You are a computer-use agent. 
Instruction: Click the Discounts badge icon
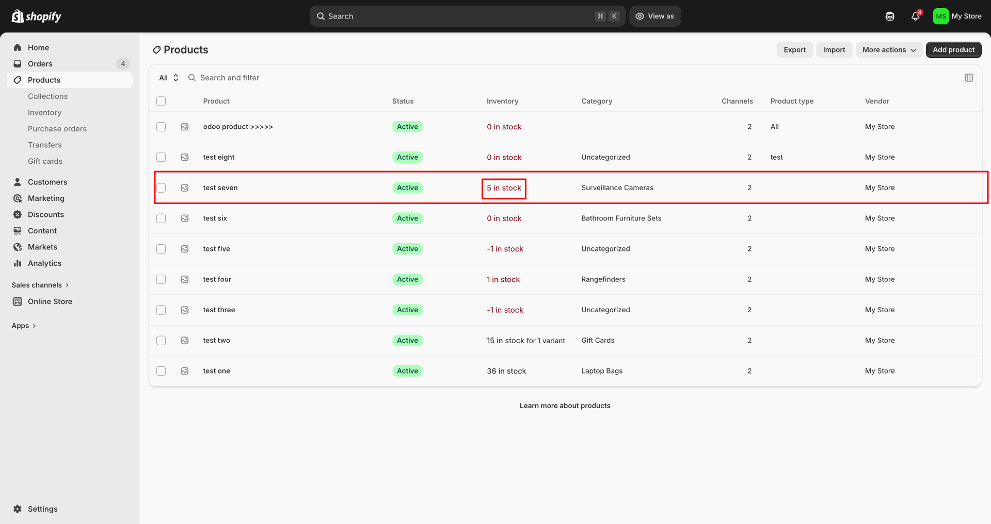click(x=18, y=214)
